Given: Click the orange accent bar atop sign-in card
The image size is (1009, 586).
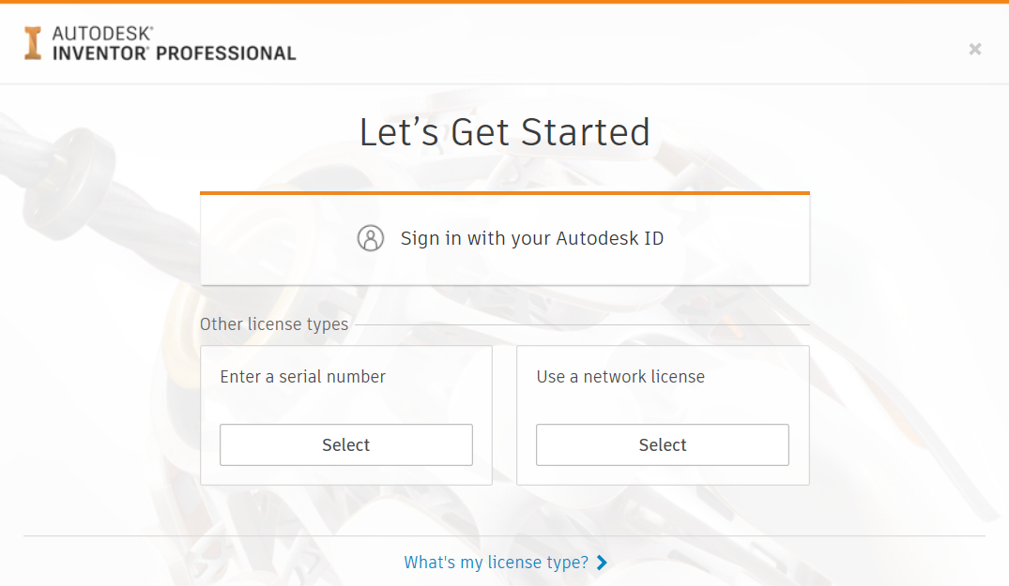Looking at the screenshot, I should pos(505,193).
